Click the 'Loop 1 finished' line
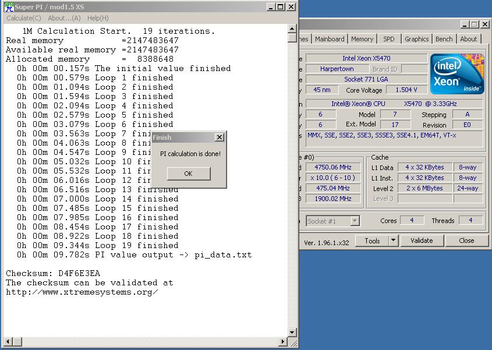Screen dimensions: 492x350 pos(95,77)
